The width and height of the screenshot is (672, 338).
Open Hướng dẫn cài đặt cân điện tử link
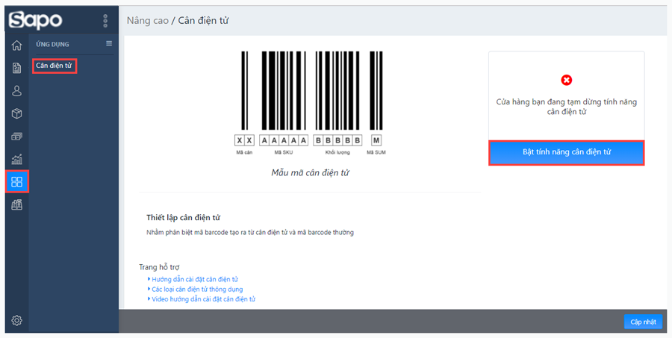coord(195,279)
